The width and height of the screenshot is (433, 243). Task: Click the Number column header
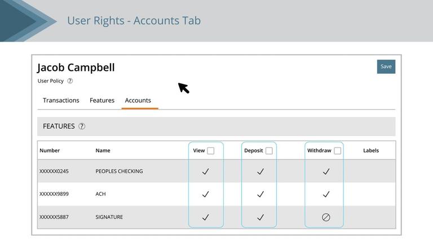pyautogui.click(x=50, y=150)
